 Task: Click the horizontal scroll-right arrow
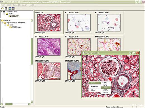(x=29, y=104)
